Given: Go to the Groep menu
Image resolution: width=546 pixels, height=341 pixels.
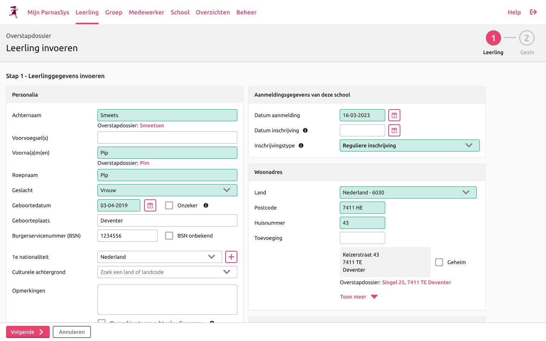Looking at the screenshot, I should [114, 12].
